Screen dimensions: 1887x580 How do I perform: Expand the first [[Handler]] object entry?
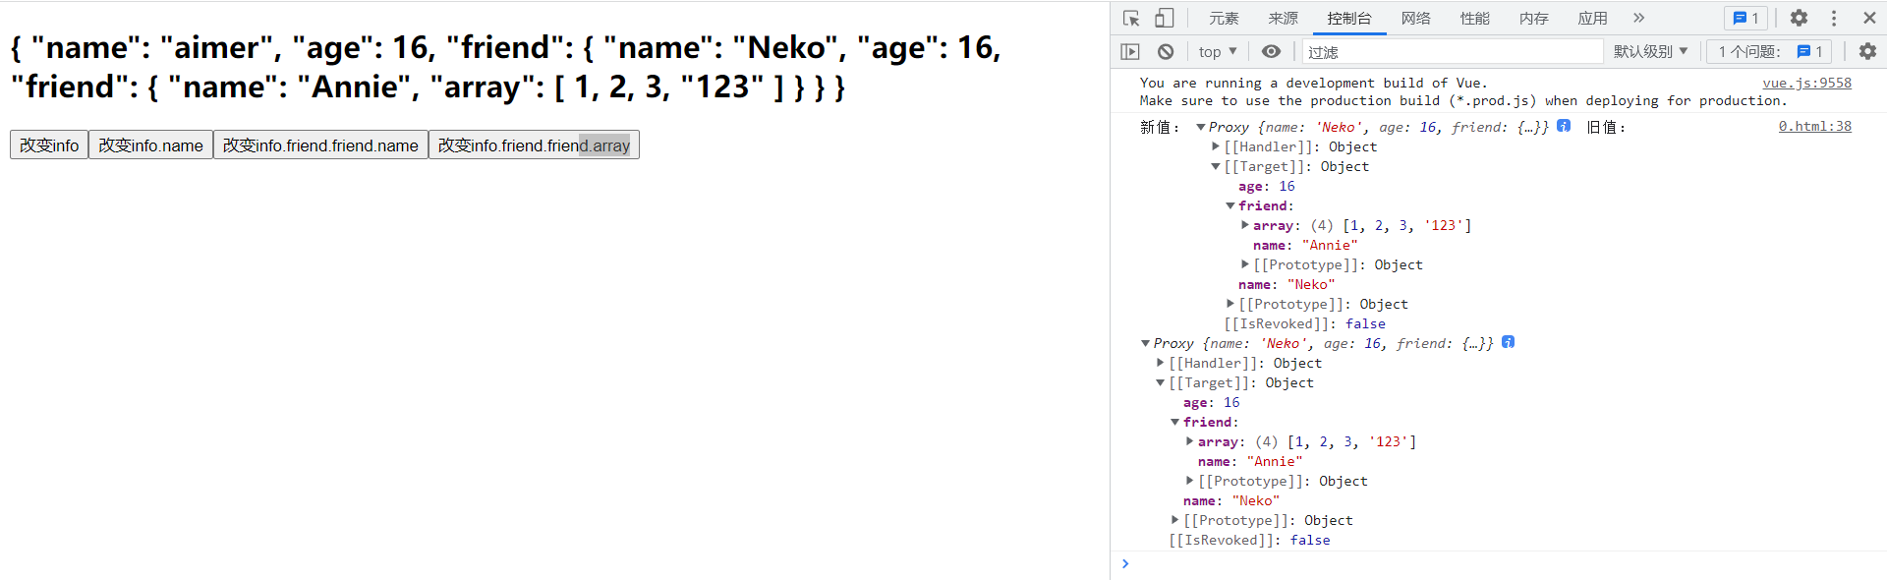(x=1216, y=146)
